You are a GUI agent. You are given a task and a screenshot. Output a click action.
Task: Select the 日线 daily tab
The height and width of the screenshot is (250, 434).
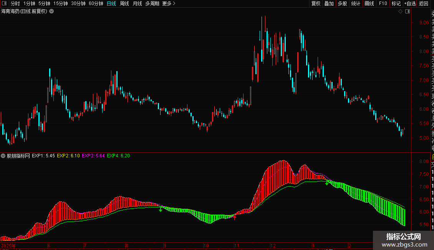(x=111, y=3)
